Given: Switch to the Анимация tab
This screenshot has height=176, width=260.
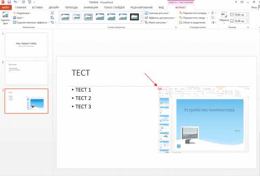Looking at the screenshot, I should coord(91,7).
